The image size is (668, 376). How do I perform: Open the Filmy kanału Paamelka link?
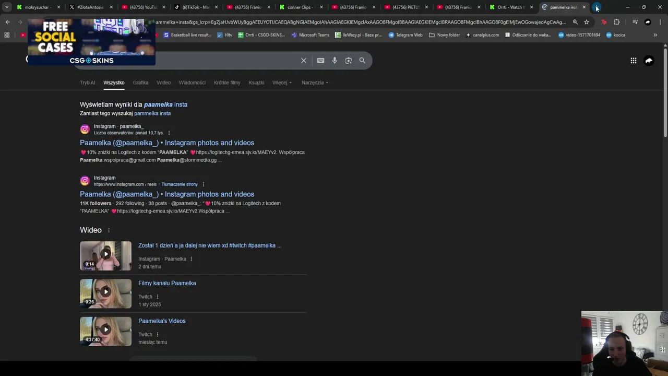click(167, 283)
